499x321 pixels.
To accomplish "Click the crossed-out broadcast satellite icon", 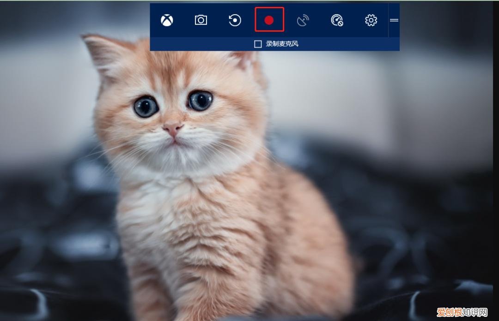I will pos(304,20).
